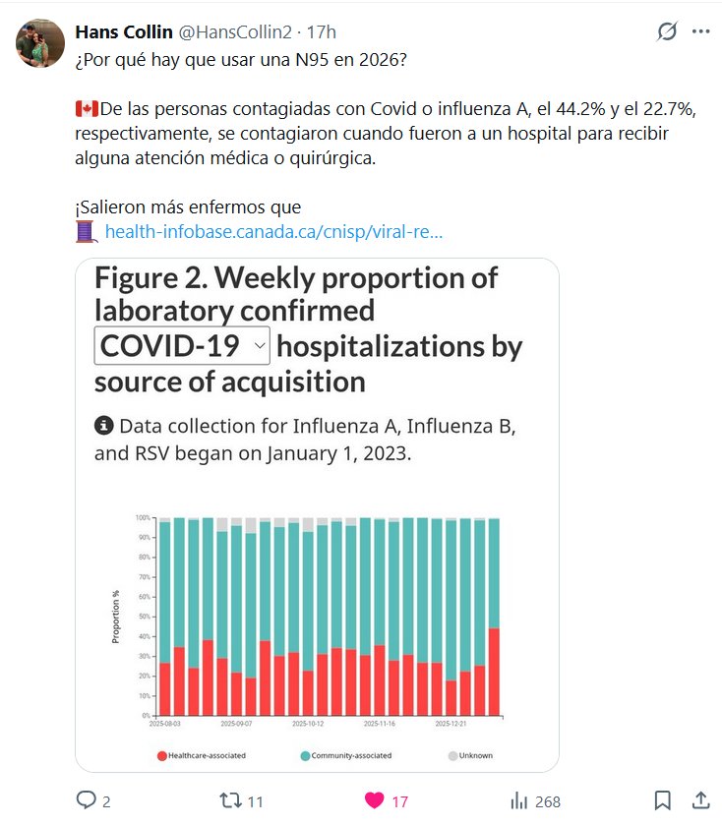Click the 17h post timestamp
Viewport: 722px width, 826px height.
point(322,31)
